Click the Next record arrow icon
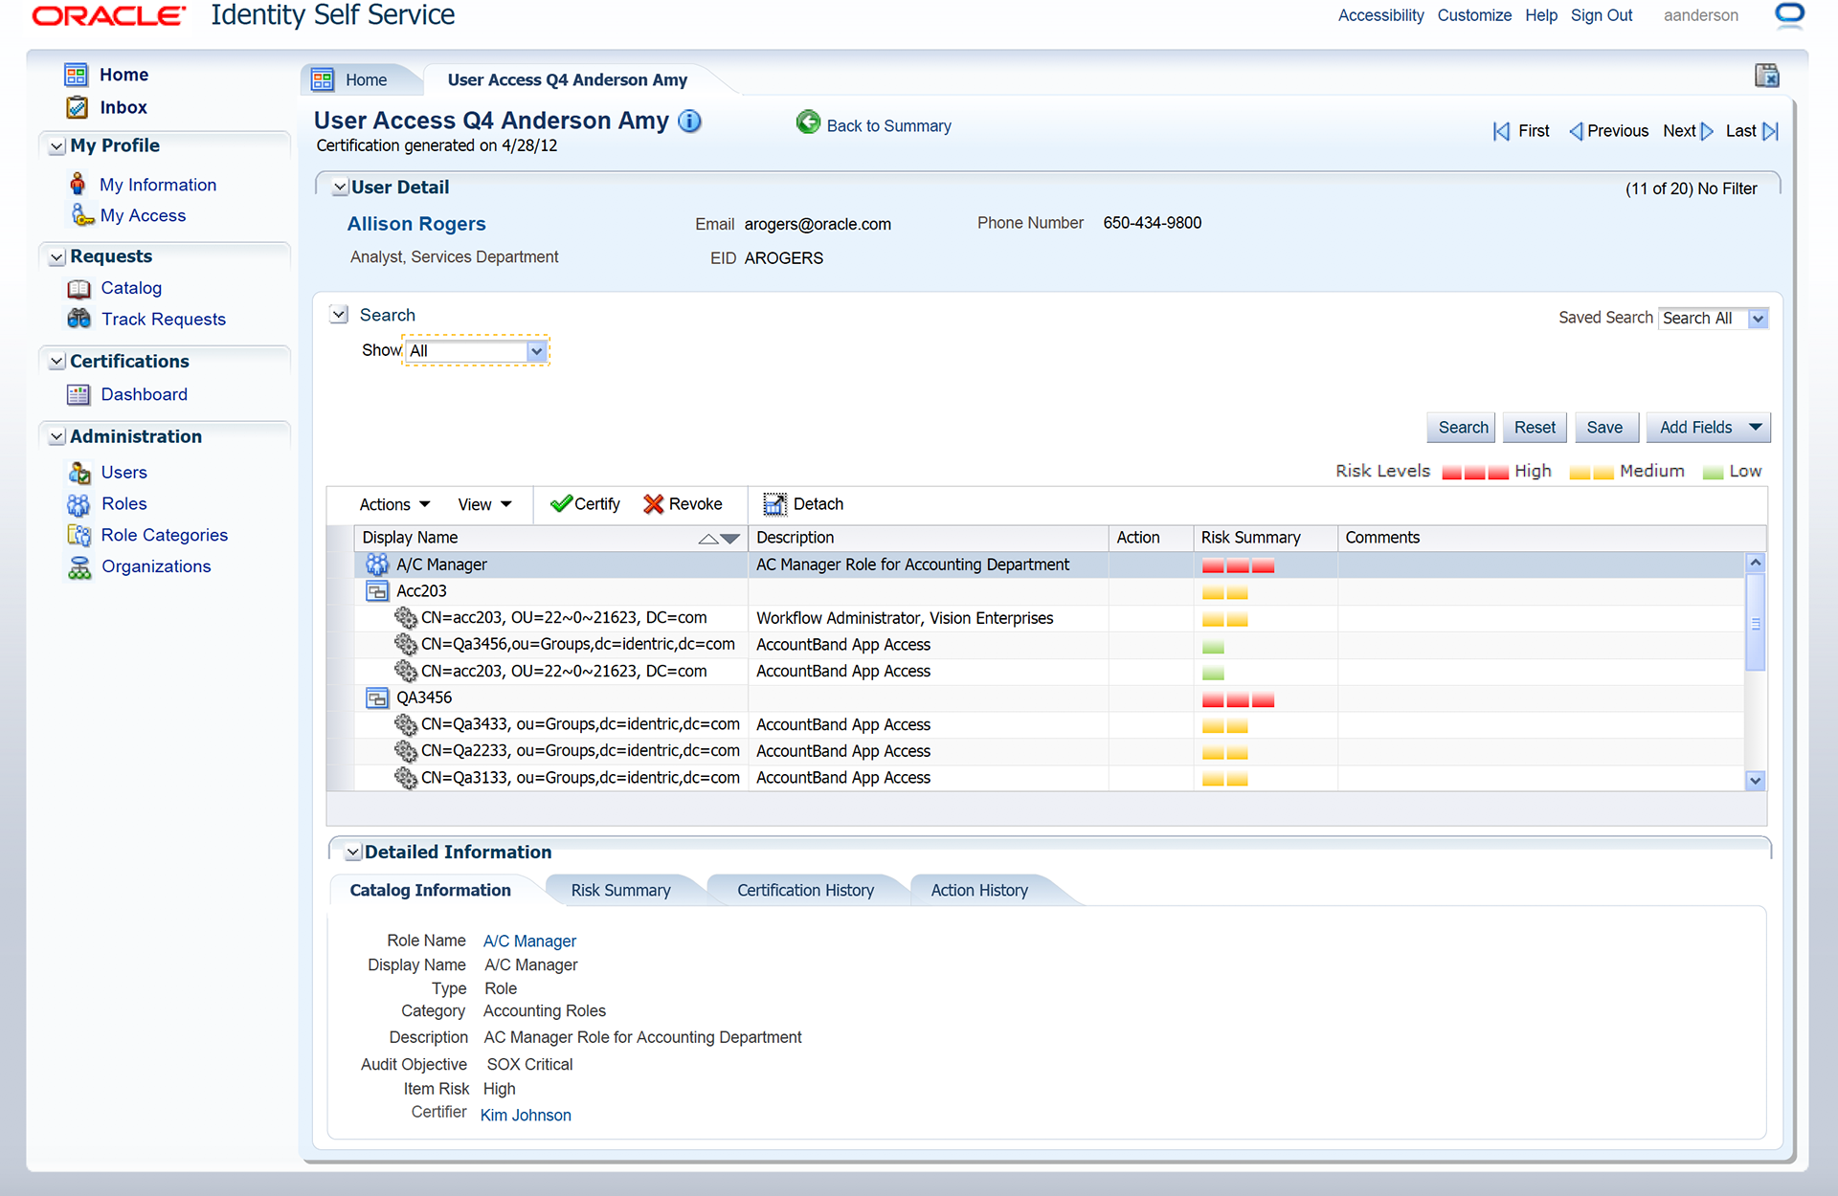1838x1196 pixels. click(x=1707, y=131)
